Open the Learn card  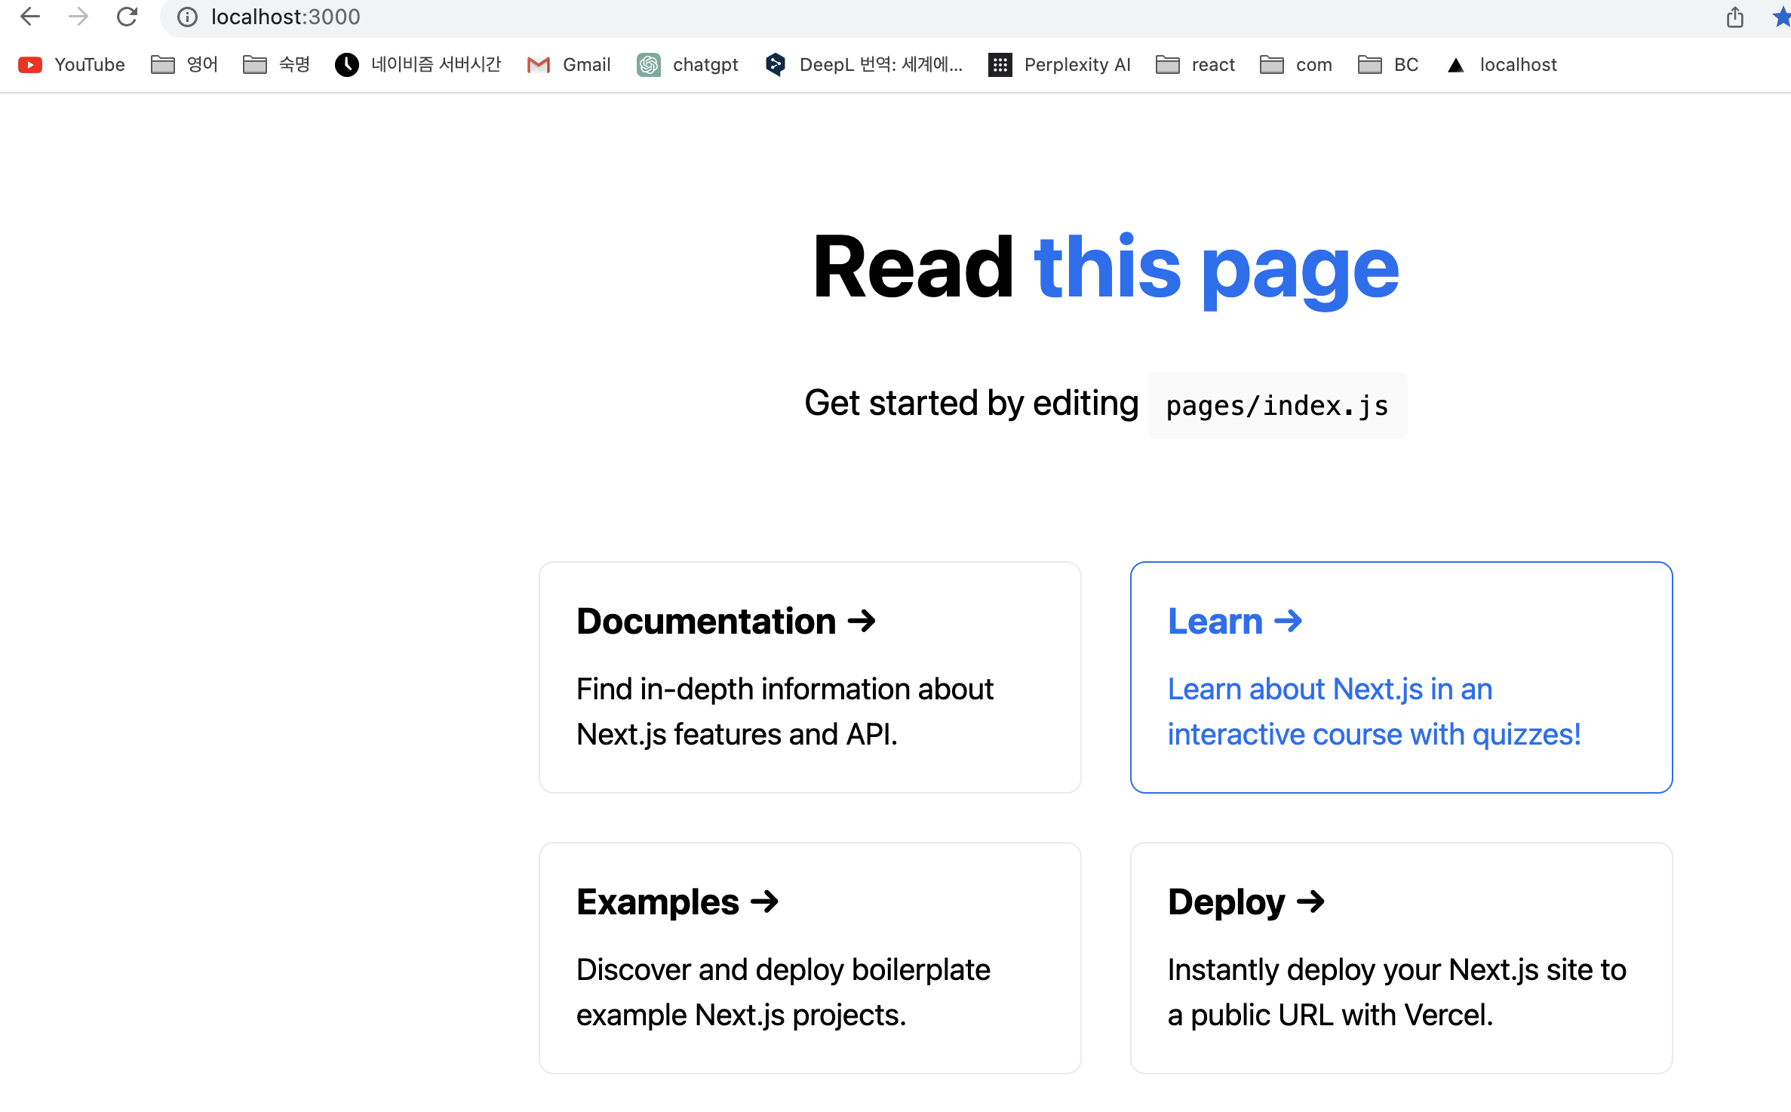click(1401, 677)
